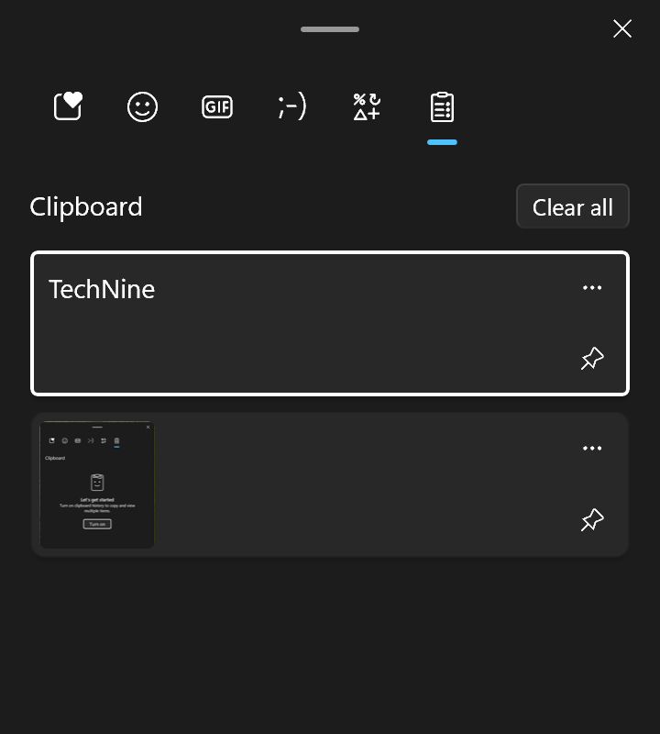Open the GIF section
Viewport: 660px width, 734px height.
217,107
